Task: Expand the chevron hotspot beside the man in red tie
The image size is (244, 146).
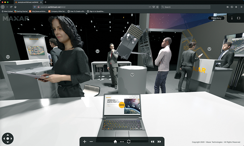Action: coord(98,51)
